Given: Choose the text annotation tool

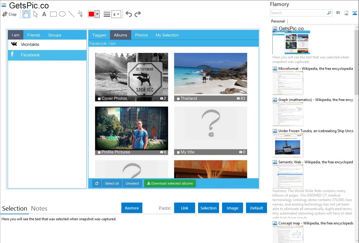Looking at the screenshot, I should 44,14.
